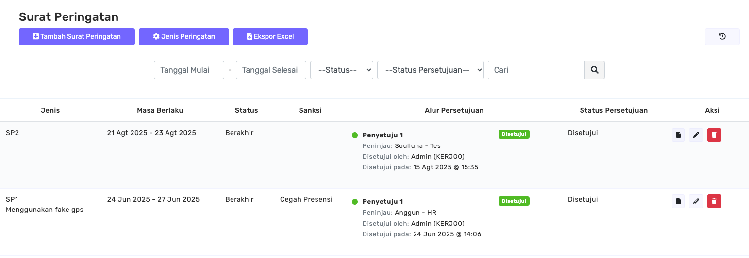This screenshot has width=749, height=258.
Task: Click the Tanggal Mulai date field
Action: [x=189, y=70]
